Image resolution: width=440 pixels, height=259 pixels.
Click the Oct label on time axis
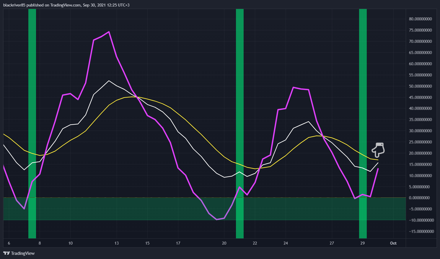click(393, 243)
